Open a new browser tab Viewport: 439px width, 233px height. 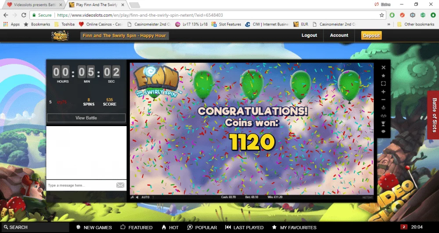(135, 5)
